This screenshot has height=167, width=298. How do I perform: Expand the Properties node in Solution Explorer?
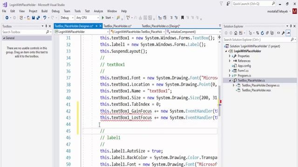(x=230, y=56)
